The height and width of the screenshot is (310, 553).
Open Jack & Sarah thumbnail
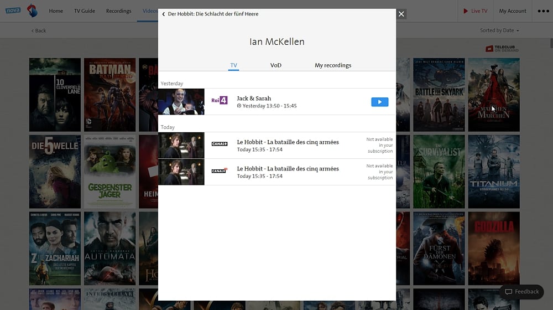(181, 102)
